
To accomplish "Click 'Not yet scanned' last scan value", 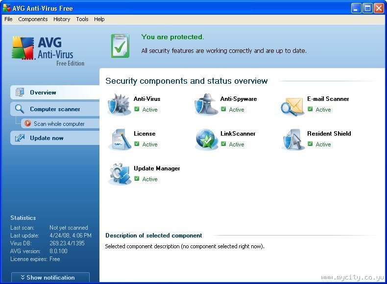I will pos(69,228).
